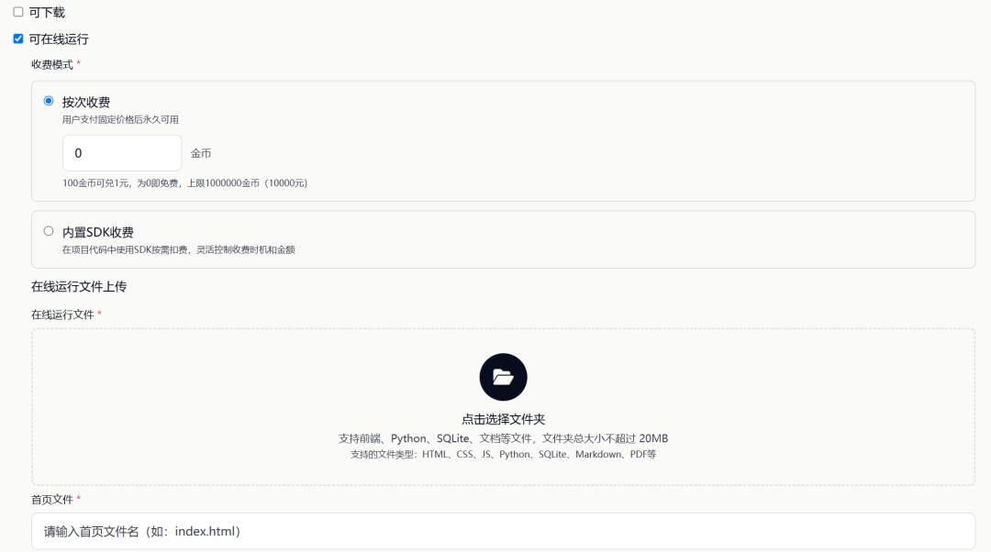Viewport: 991px width, 552px height.
Task: Enable the 可下载 checkbox
Action: 18,12
